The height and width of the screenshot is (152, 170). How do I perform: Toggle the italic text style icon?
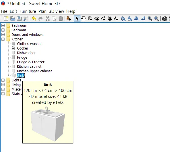(143, 19)
